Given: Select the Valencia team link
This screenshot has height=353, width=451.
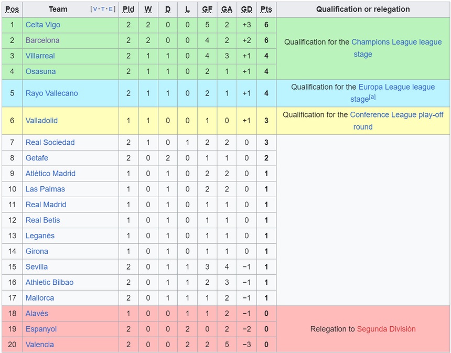Looking at the screenshot, I should click(x=39, y=345).
